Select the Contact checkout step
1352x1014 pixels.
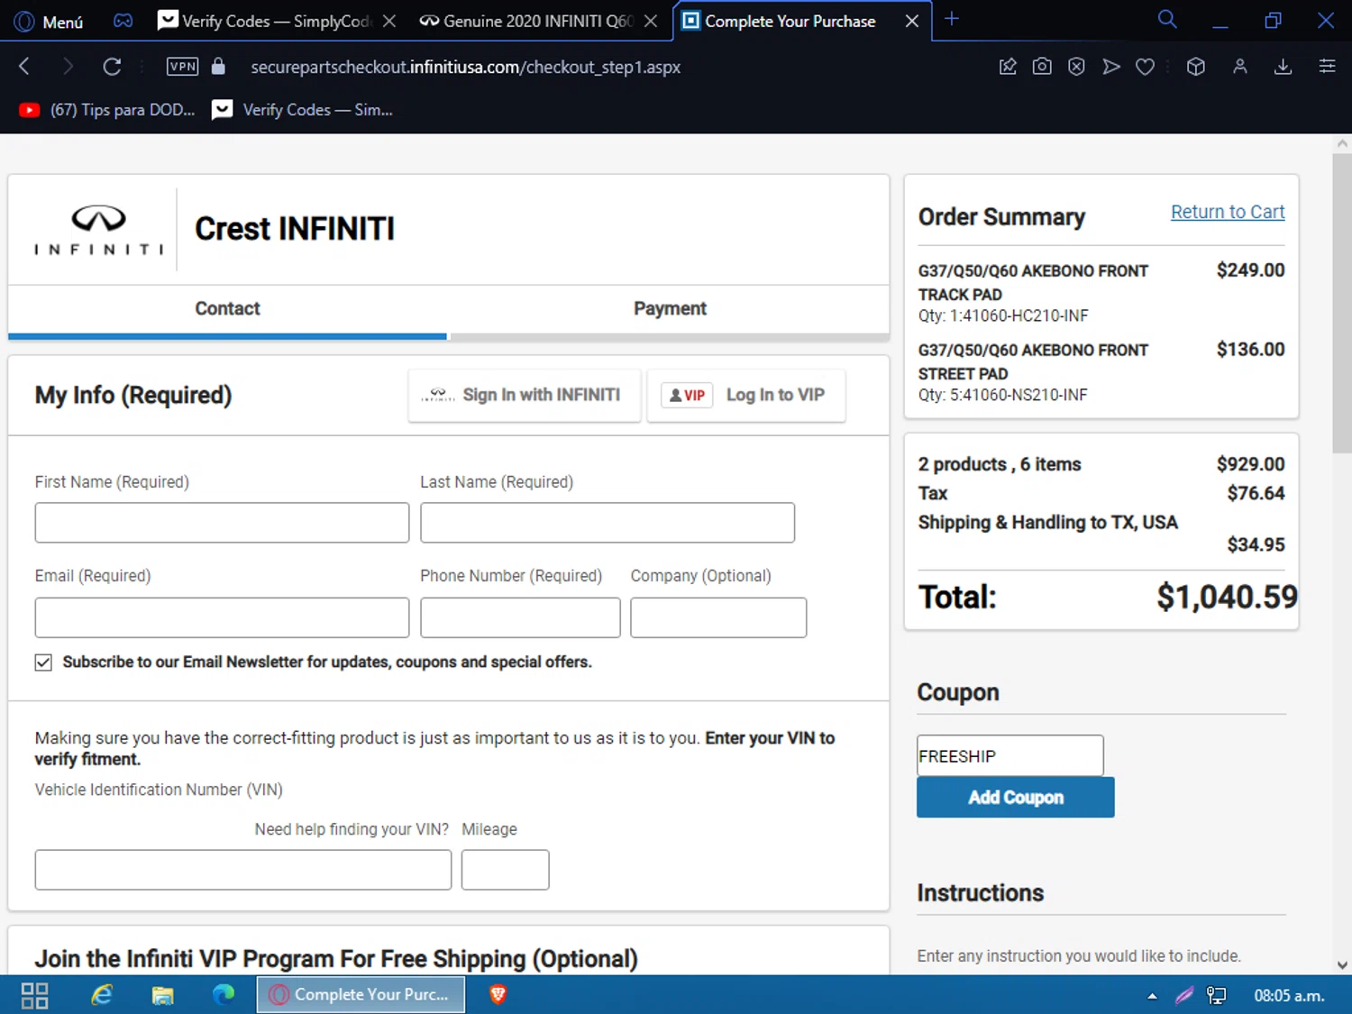pos(227,309)
